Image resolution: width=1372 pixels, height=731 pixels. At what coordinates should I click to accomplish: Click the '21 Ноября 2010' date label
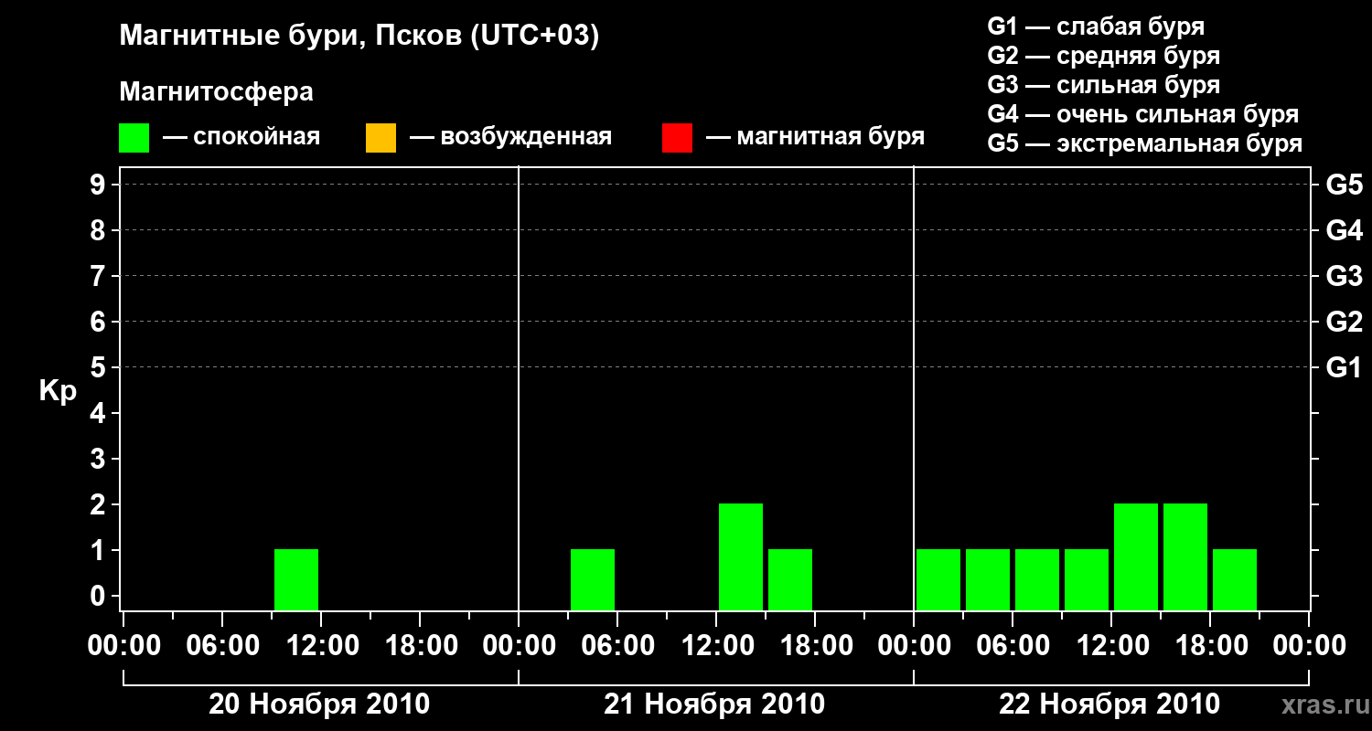[714, 705]
